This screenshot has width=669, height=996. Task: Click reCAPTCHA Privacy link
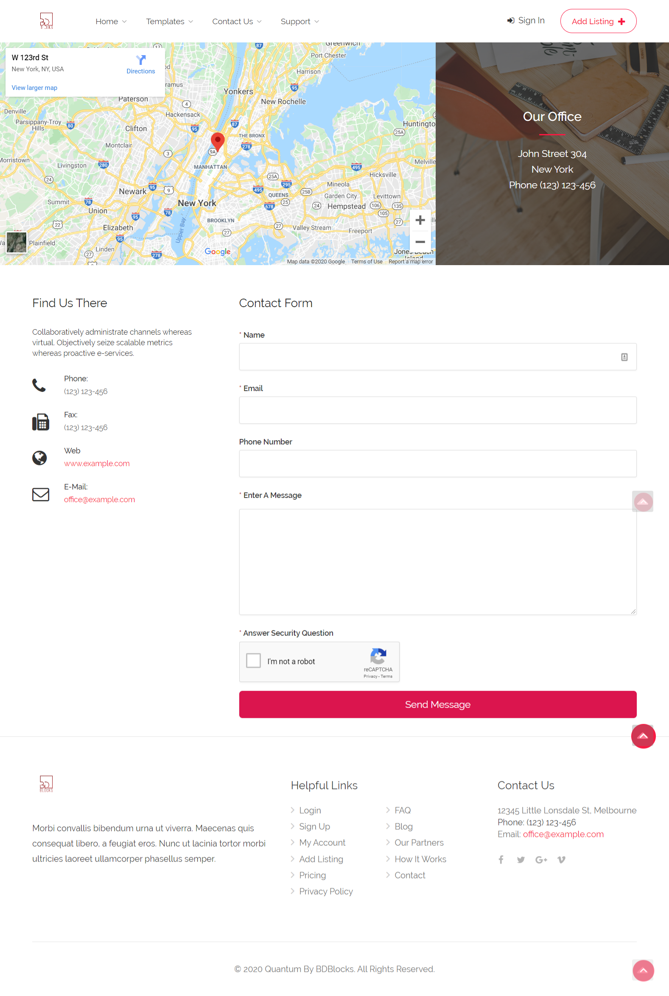tap(370, 676)
